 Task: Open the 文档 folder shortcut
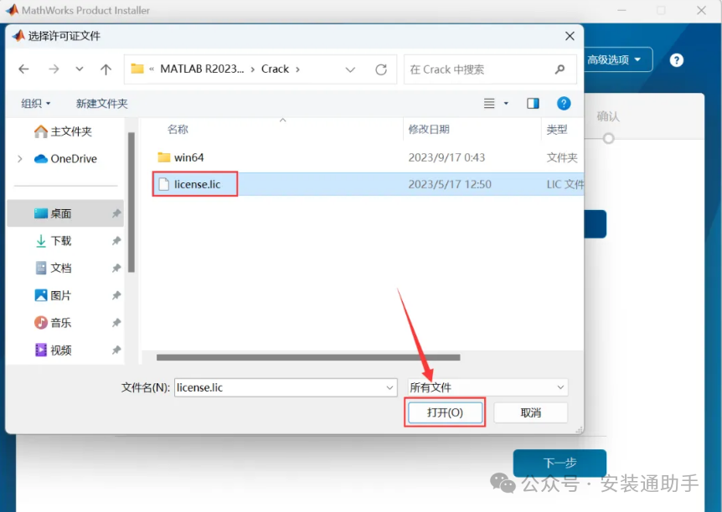click(x=54, y=269)
